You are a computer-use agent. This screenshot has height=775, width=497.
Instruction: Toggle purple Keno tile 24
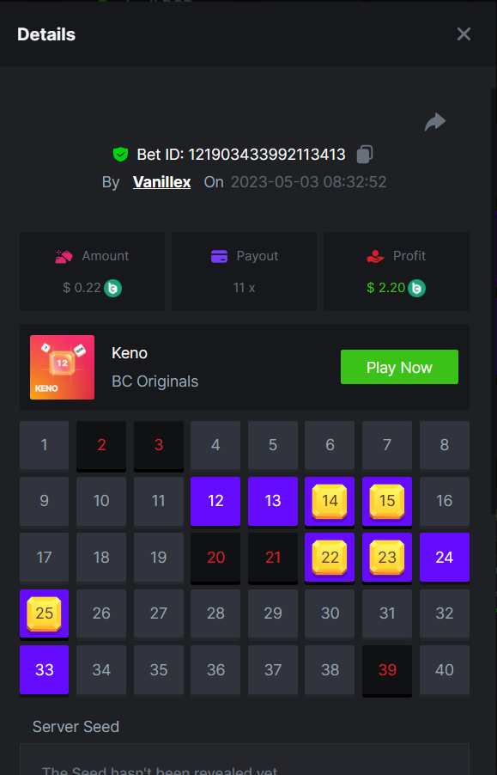point(444,558)
